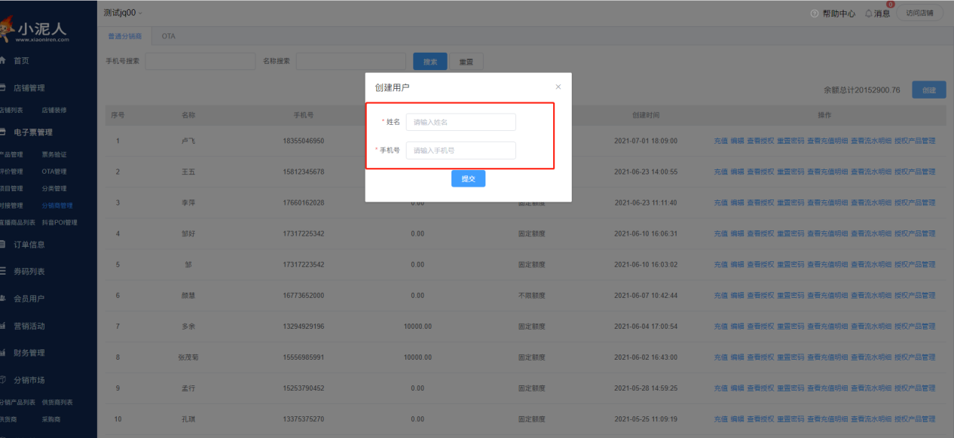Click the 访问店铺 button
Screen dimensions: 954x438
[x=919, y=13]
